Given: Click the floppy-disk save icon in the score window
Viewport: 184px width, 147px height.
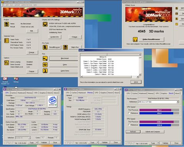Looking at the screenshot, I should coord(177,13).
